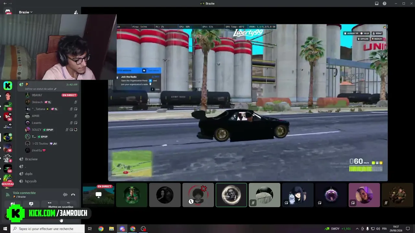The height and width of the screenshot is (233, 415).
Task: Click the 'Voix connectée' connection status
Action: 24,193
